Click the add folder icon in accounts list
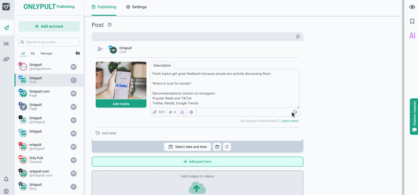 coord(78,53)
